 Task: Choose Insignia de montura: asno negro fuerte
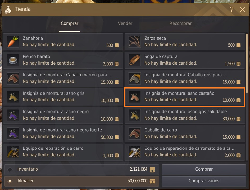click(63, 134)
